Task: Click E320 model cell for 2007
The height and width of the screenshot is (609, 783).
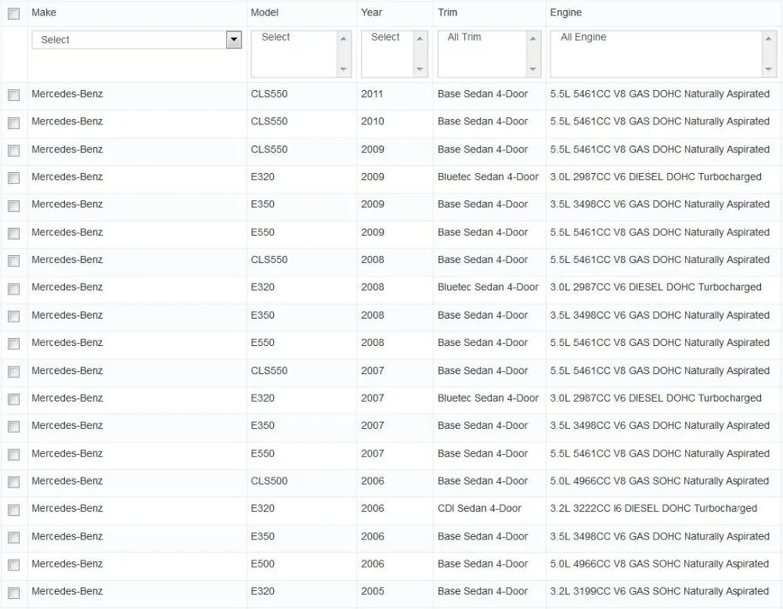Action: [x=262, y=398]
